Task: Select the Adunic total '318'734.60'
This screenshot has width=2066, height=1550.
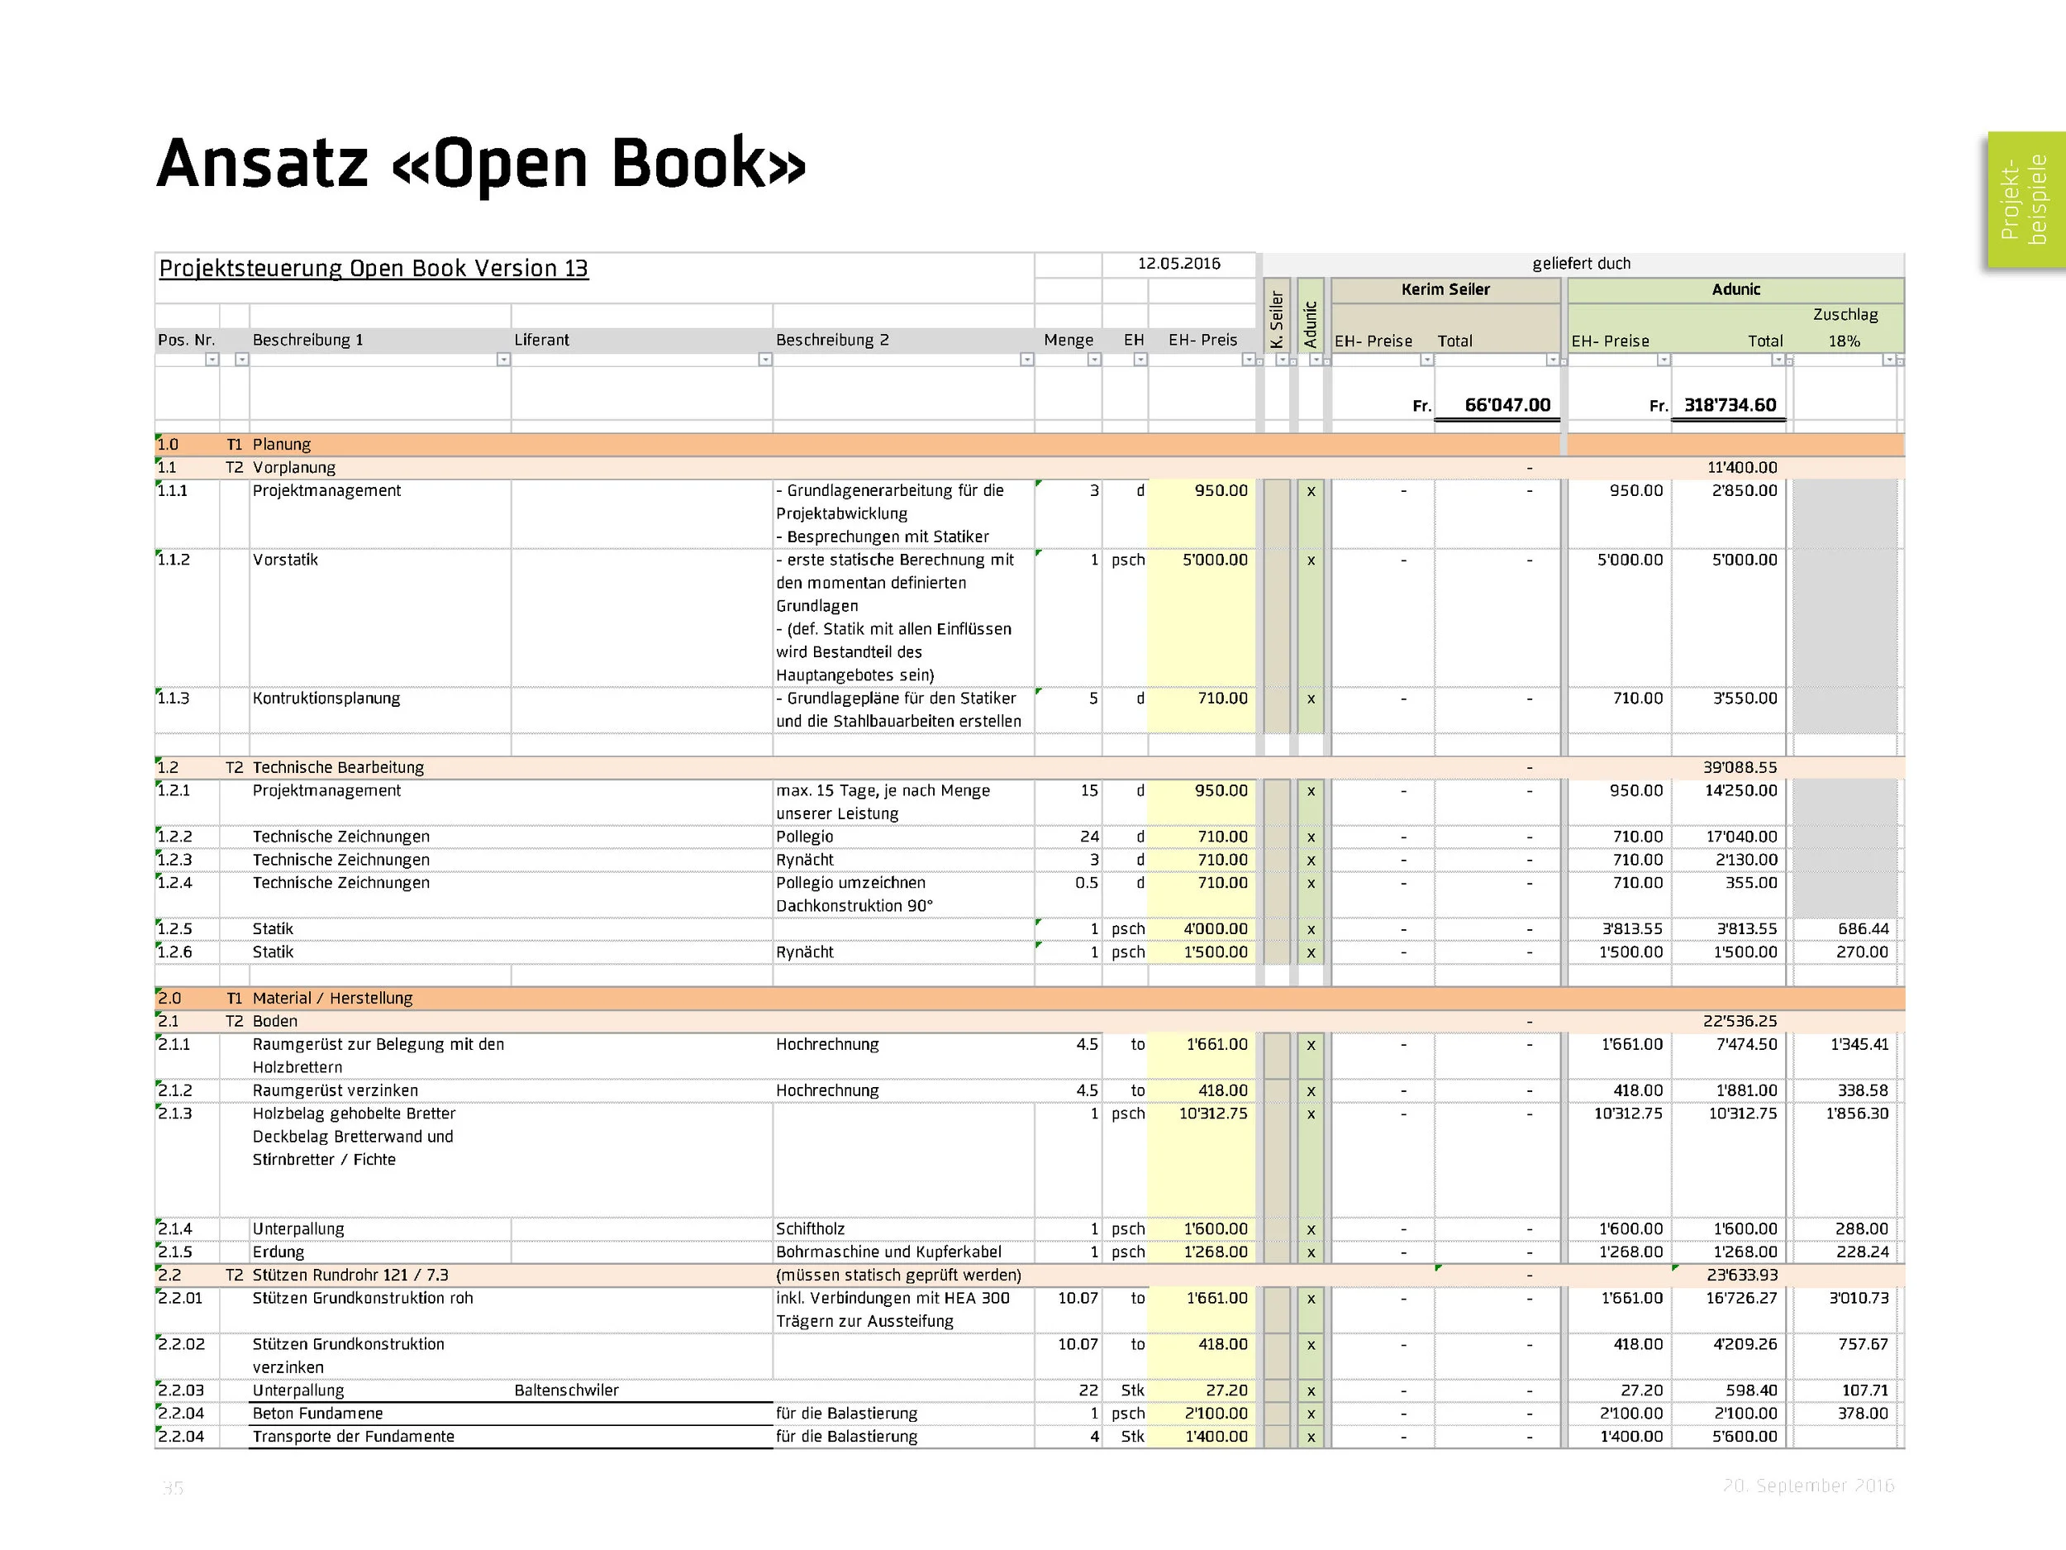Action: click(x=1730, y=404)
